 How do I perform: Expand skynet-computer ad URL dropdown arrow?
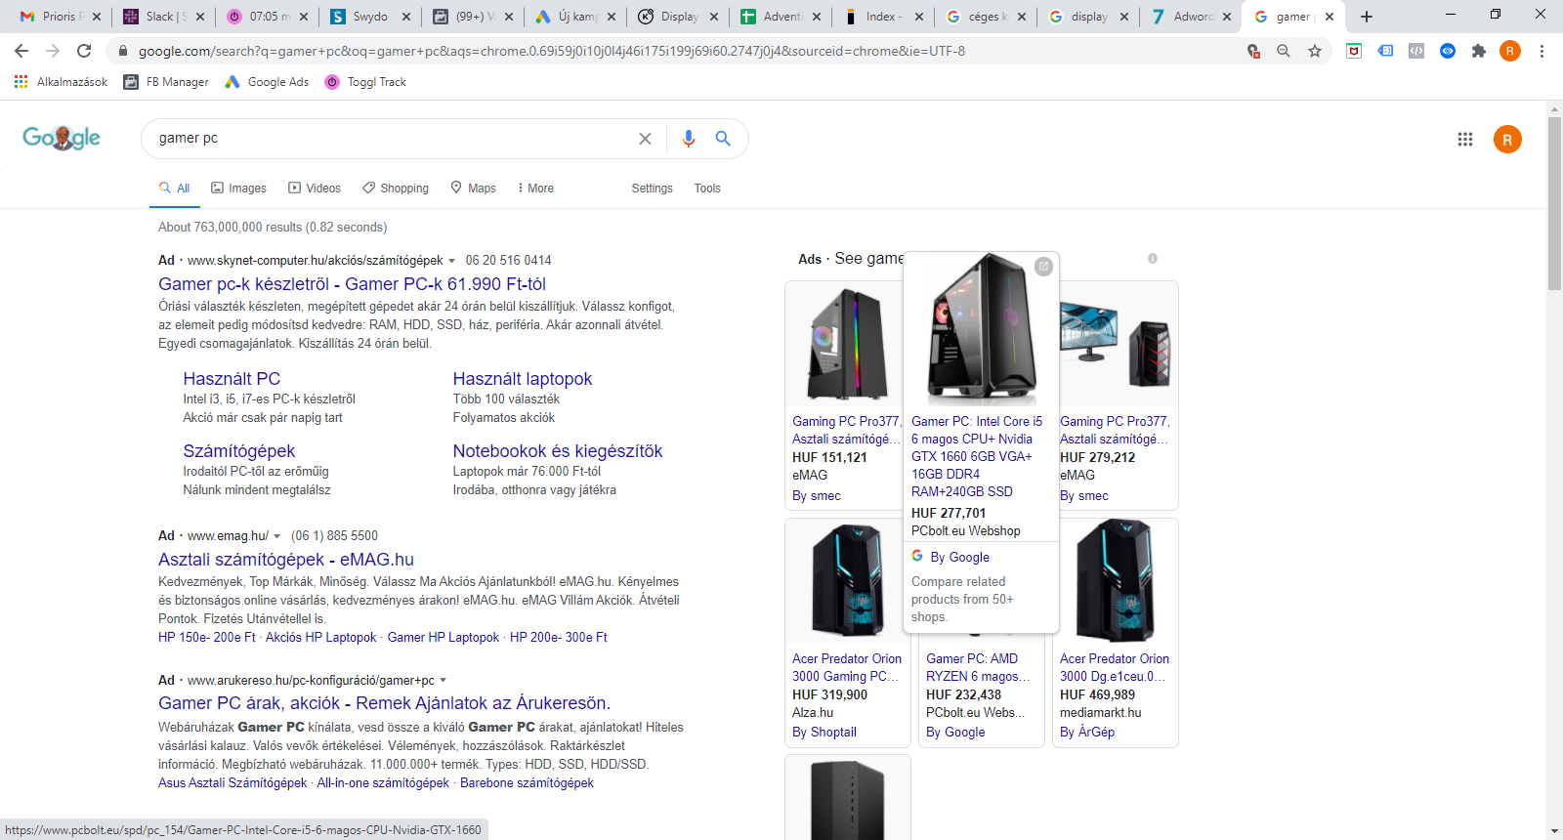(451, 261)
